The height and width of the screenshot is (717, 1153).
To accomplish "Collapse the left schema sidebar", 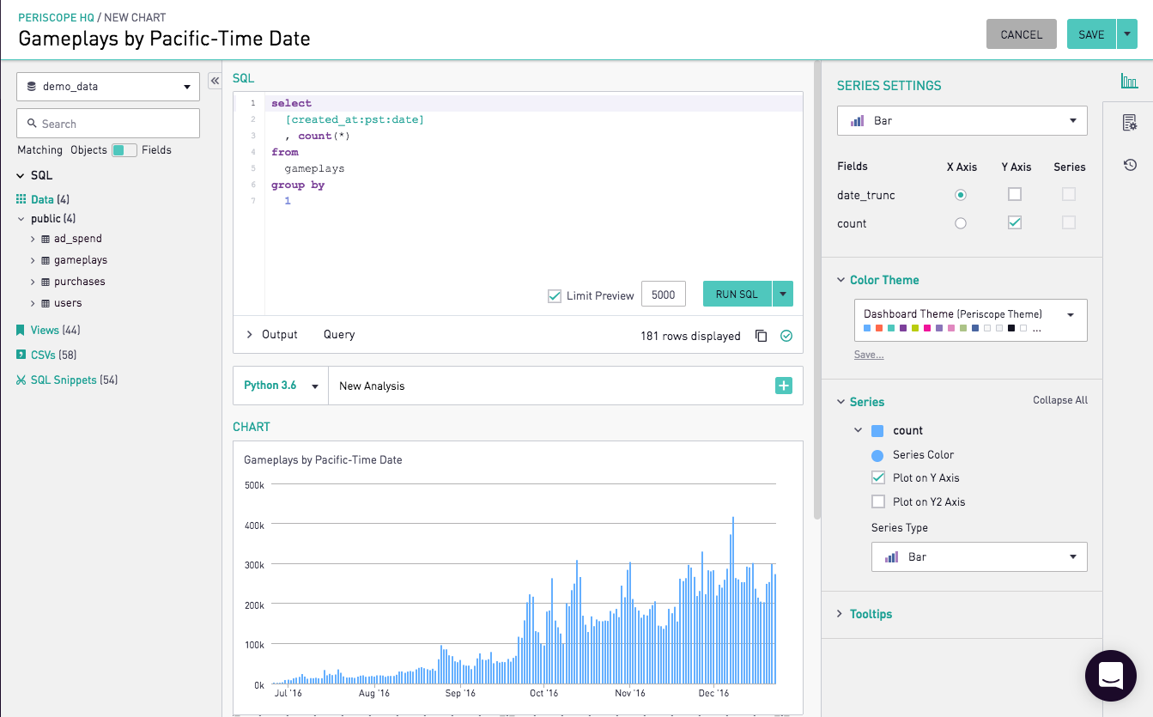I will click(x=215, y=81).
